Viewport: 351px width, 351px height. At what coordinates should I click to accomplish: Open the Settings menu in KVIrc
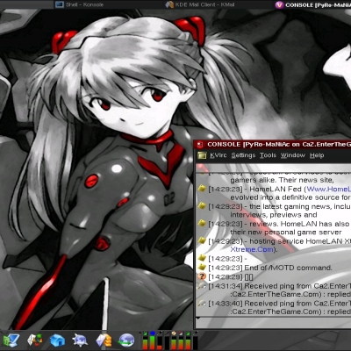click(x=243, y=155)
